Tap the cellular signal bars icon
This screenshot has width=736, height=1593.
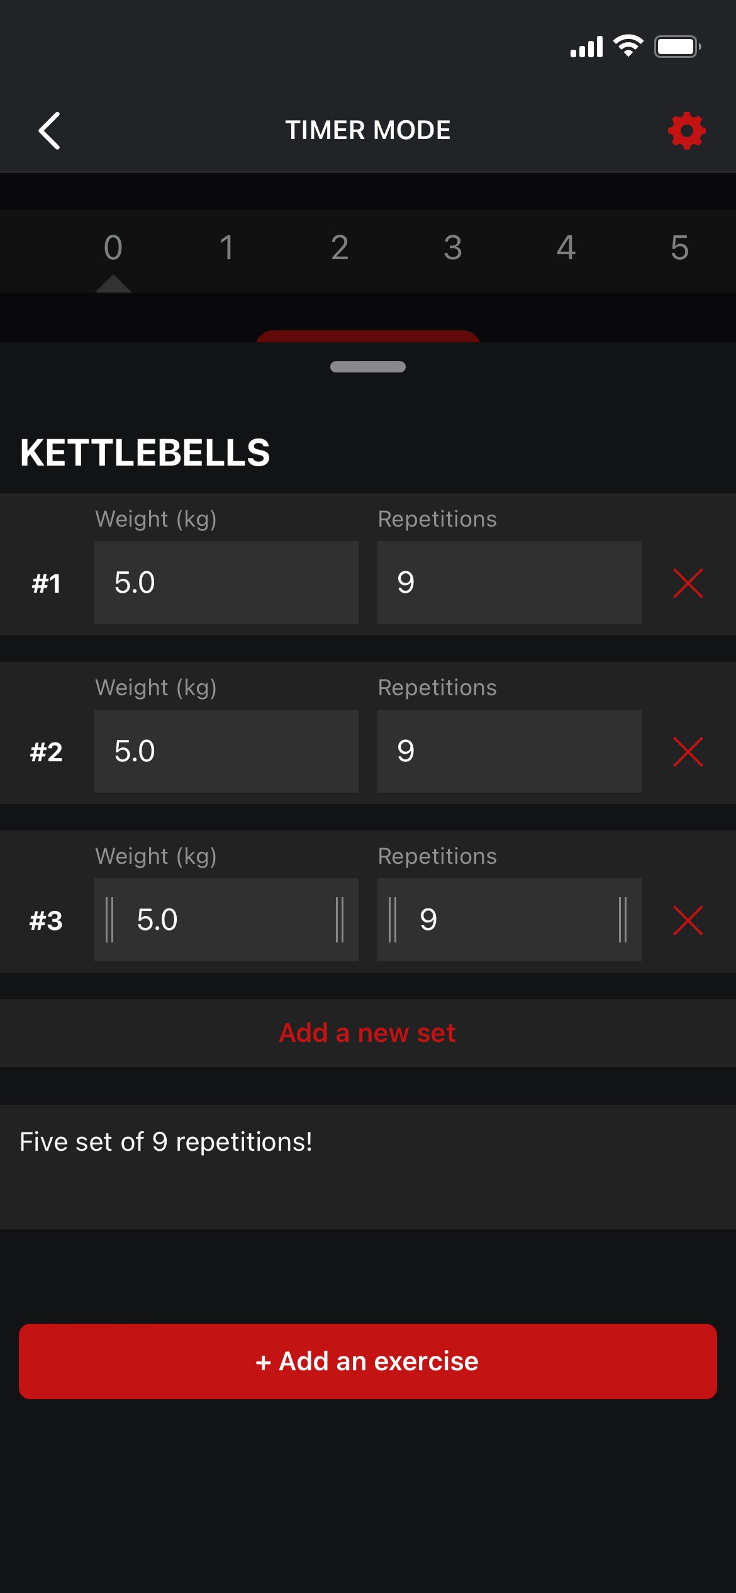(586, 47)
